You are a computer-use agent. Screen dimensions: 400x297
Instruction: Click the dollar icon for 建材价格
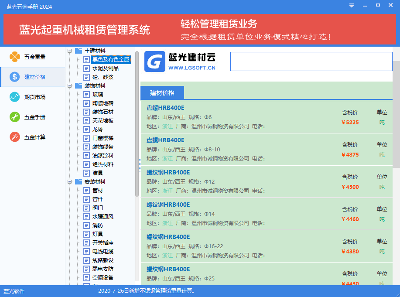click(x=14, y=76)
